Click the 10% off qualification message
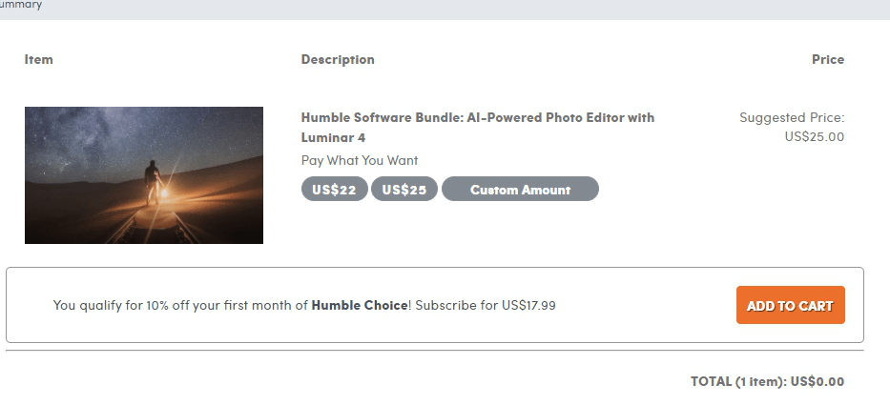 tap(181, 306)
